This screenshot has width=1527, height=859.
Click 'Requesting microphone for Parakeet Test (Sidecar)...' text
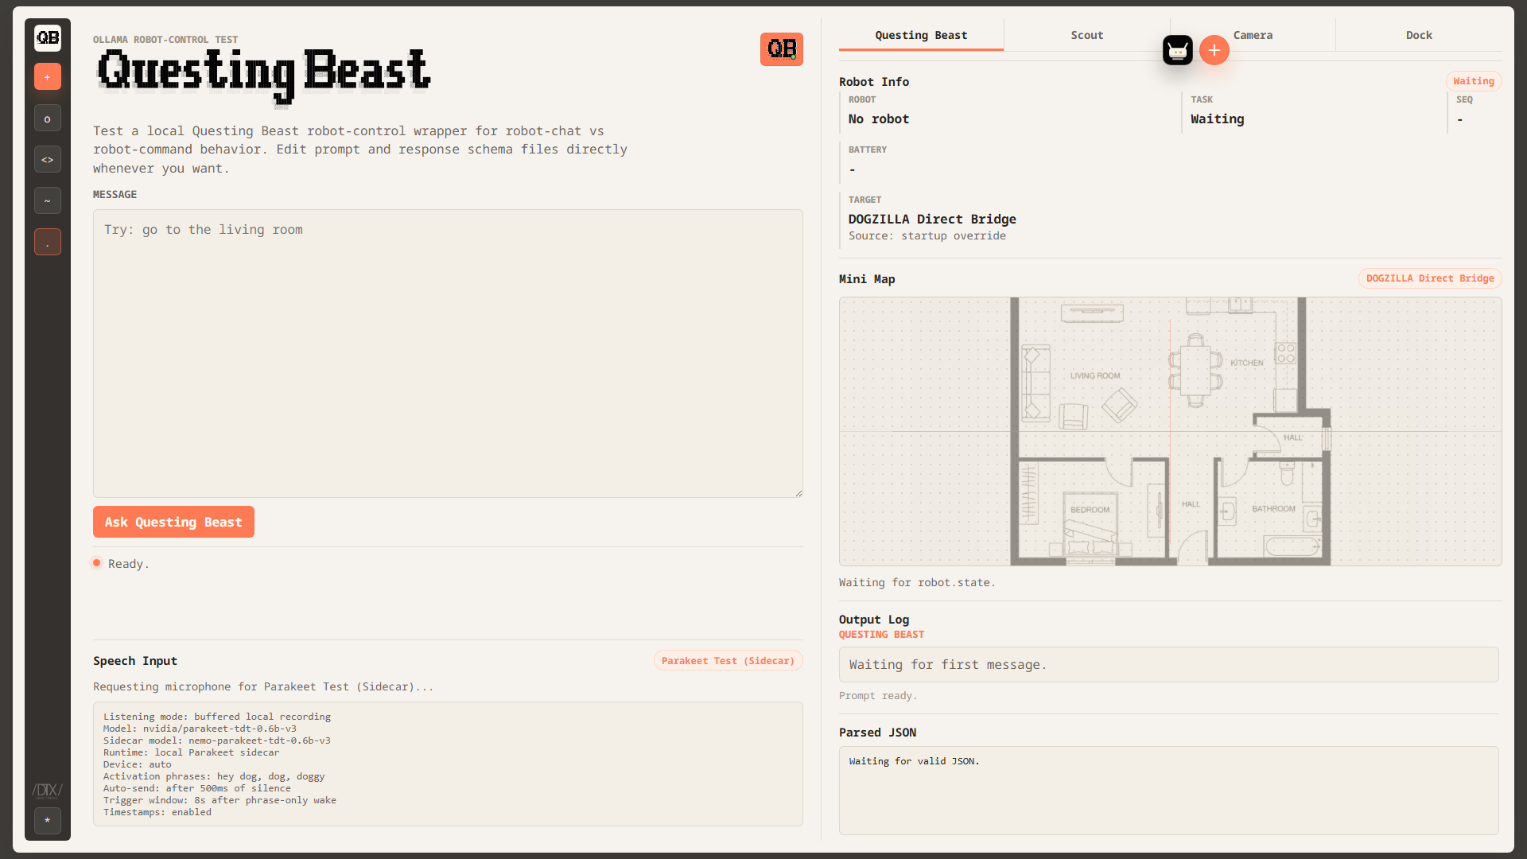pyautogui.click(x=263, y=687)
